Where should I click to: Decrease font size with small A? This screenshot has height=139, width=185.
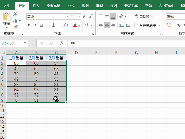point(91,16)
